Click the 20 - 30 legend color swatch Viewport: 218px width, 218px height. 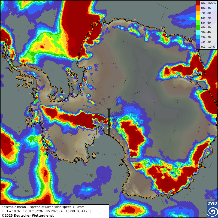coord(199,37)
